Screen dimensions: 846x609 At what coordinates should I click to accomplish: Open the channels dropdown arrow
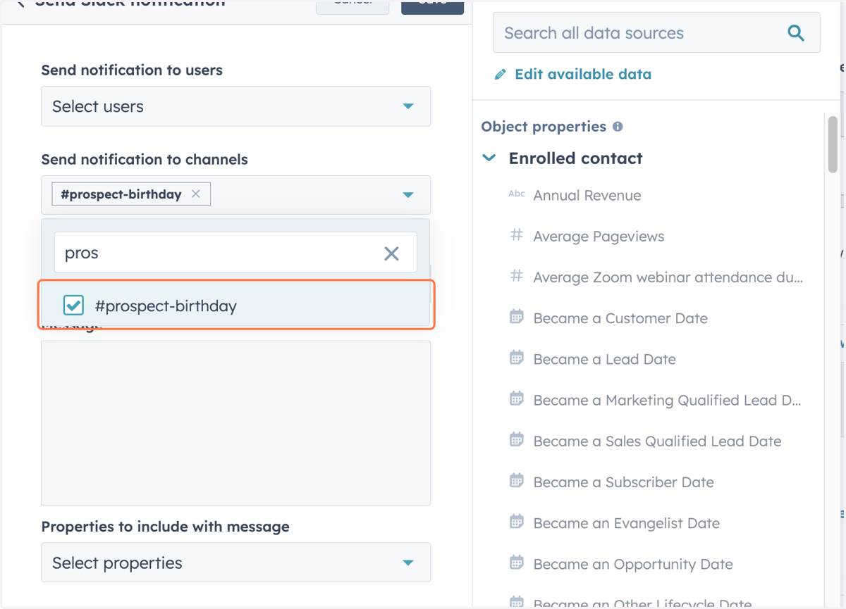407,195
